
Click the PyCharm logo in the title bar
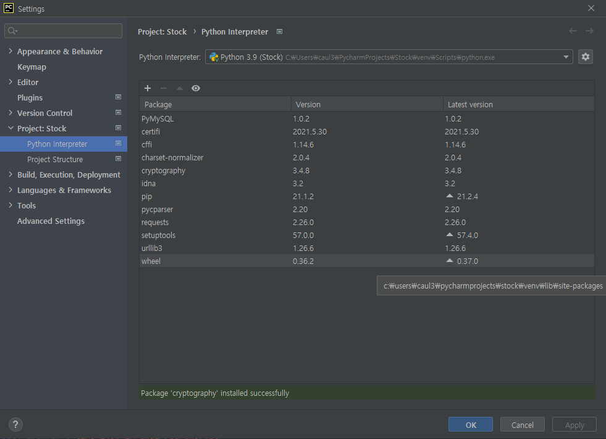(x=9, y=8)
